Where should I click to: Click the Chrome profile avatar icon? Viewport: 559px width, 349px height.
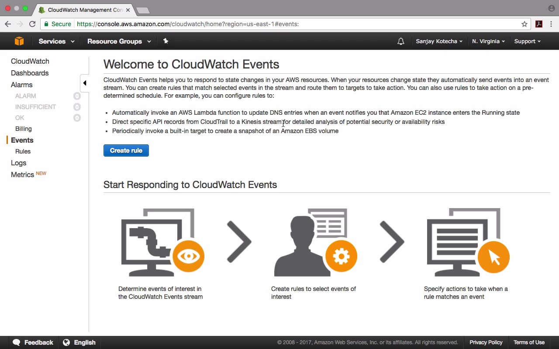pyautogui.click(x=551, y=8)
